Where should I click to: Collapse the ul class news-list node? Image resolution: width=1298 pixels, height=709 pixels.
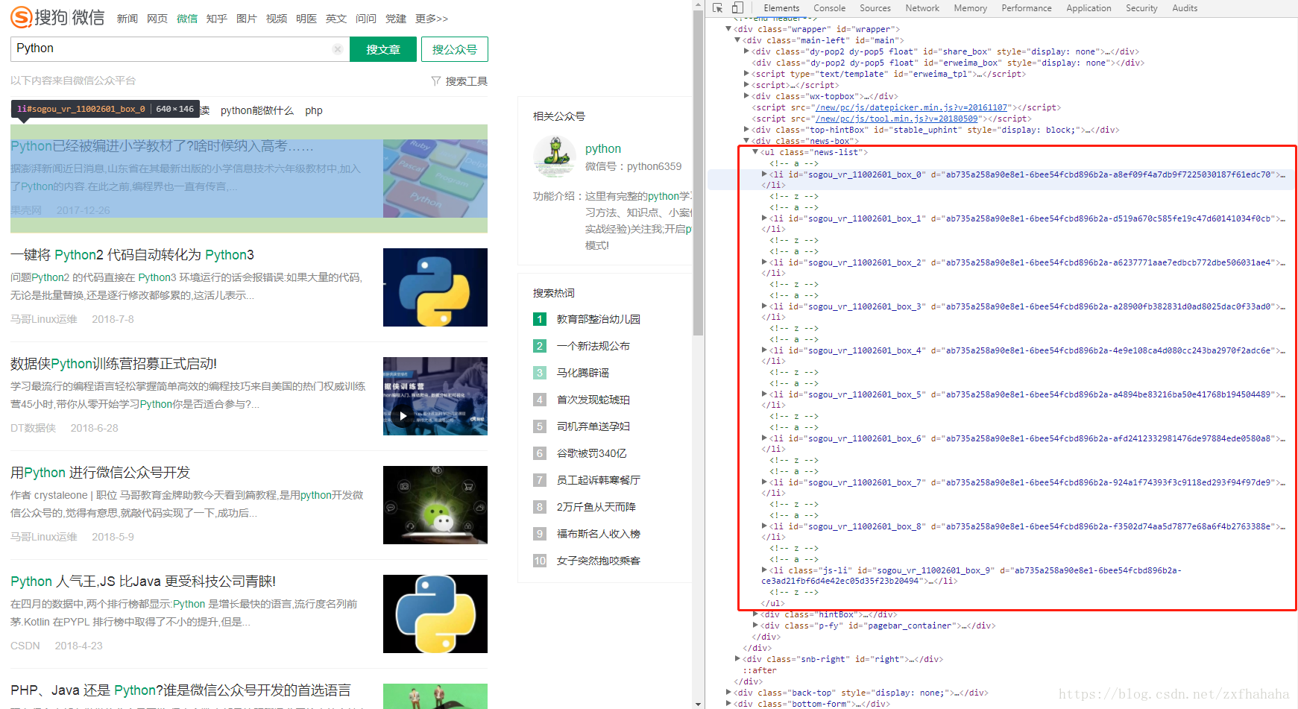tap(755, 152)
